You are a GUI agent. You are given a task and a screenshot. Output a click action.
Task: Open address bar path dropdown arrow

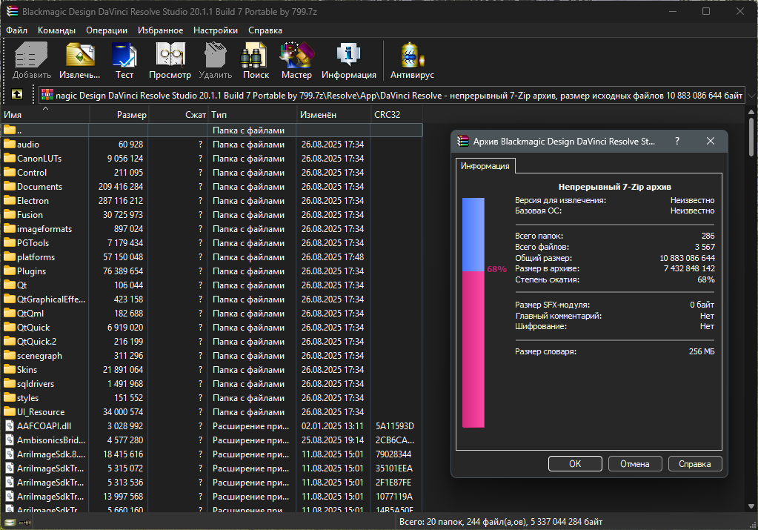tap(752, 96)
